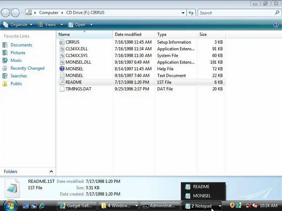This screenshot has width=282, height=211.
Task: Open the Documents favorite link
Action: (21, 45)
